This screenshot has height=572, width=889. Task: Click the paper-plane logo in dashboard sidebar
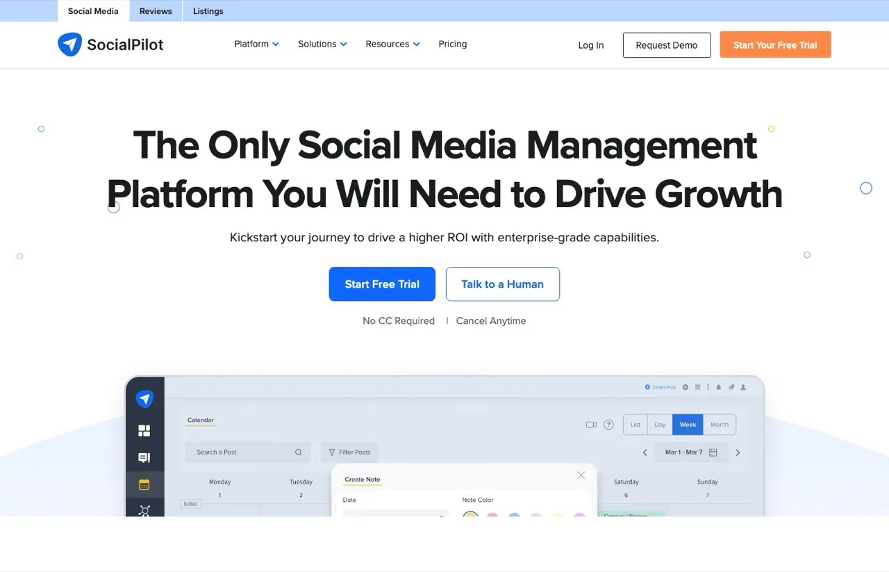coord(144,399)
